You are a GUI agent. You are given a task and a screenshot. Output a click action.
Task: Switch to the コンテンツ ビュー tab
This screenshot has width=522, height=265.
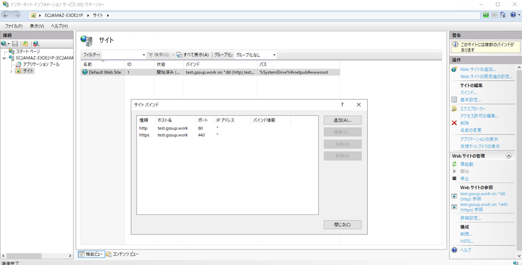123,254
